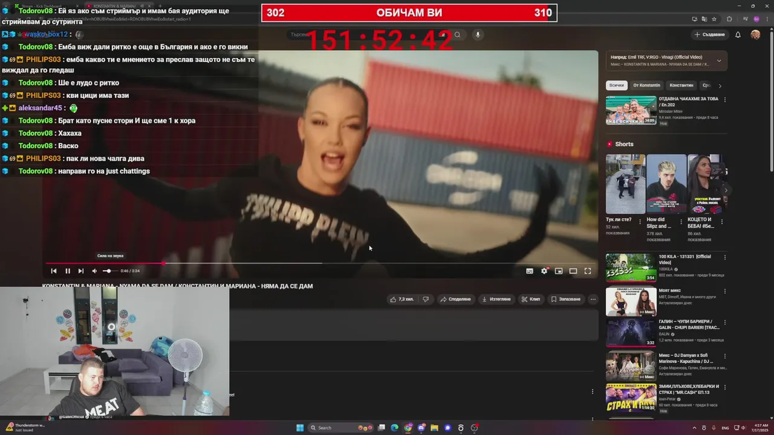Screen dimensions: 774x435
Task: Show more filter chips with right arrow
Action: click(720, 86)
